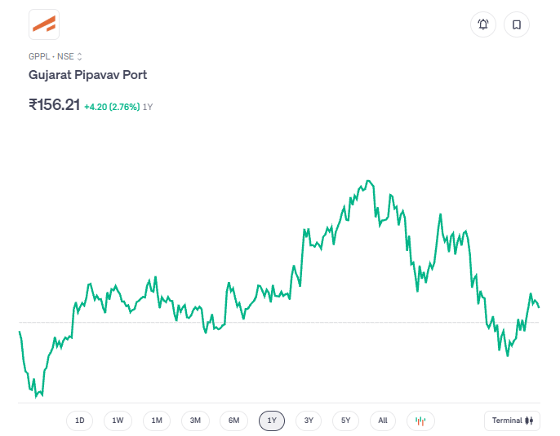The height and width of the screenshot is (436, 560).
Task: Choose the 1M chart period
Action: coord(156,421)
